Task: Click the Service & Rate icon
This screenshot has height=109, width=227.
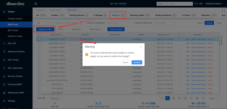Action: 4,76
